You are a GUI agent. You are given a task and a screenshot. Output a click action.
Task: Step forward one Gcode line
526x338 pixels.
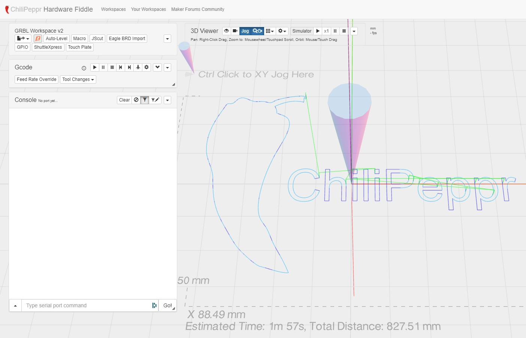(129, 67)
